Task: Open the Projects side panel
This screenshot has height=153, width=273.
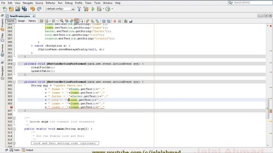Action: 2,25
